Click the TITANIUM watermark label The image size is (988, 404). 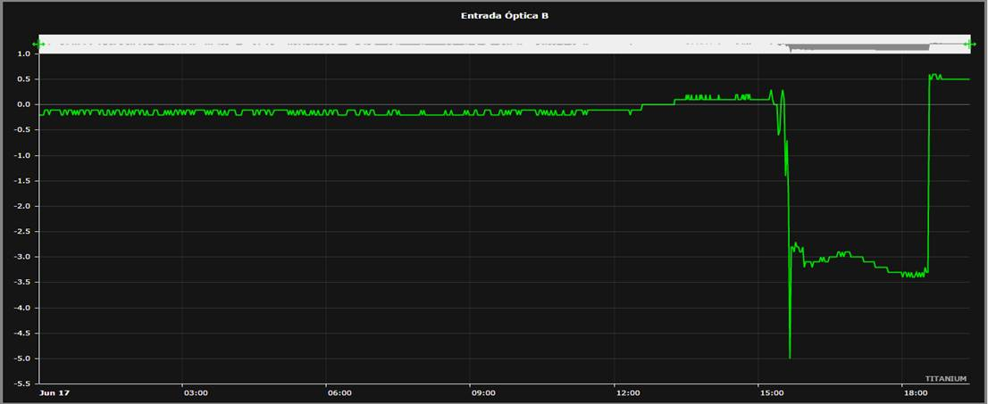945,379
